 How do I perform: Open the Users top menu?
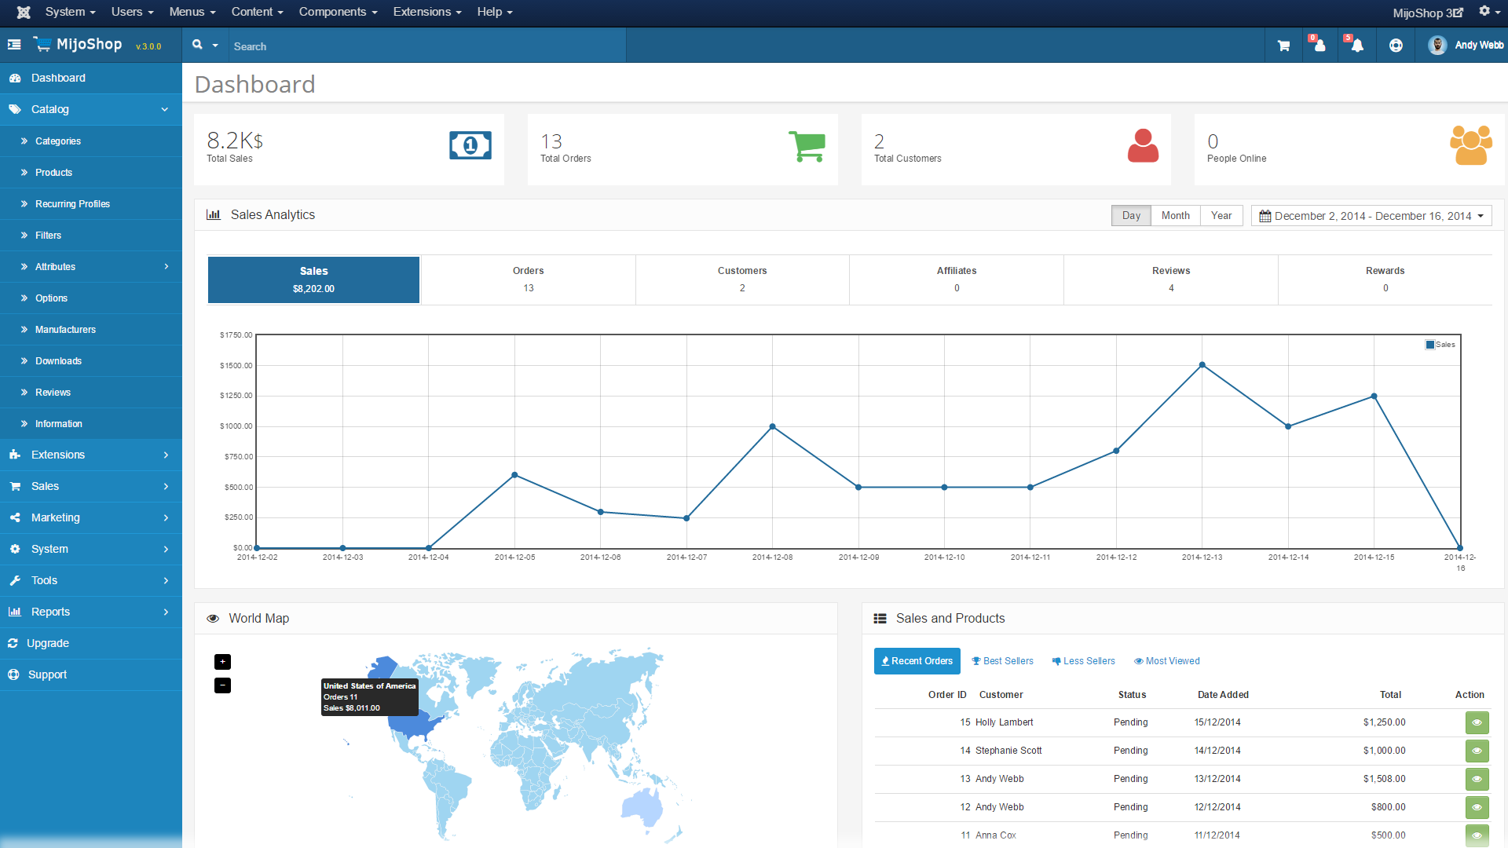coord(132,12)
